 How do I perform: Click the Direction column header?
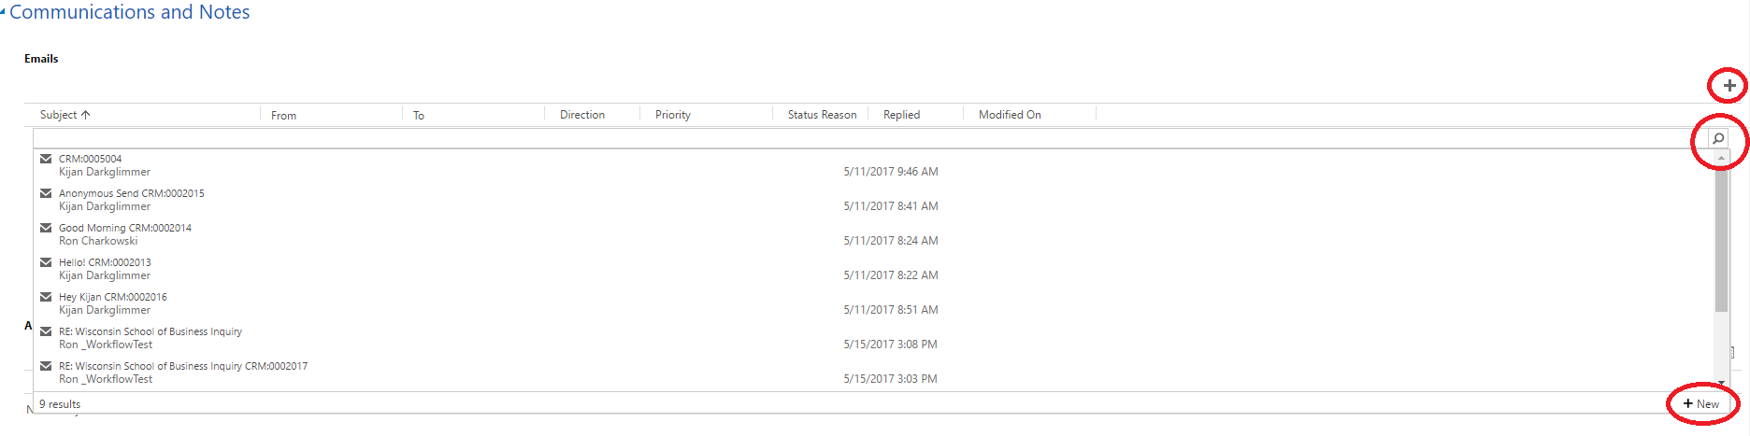click(x=581, y=115)
